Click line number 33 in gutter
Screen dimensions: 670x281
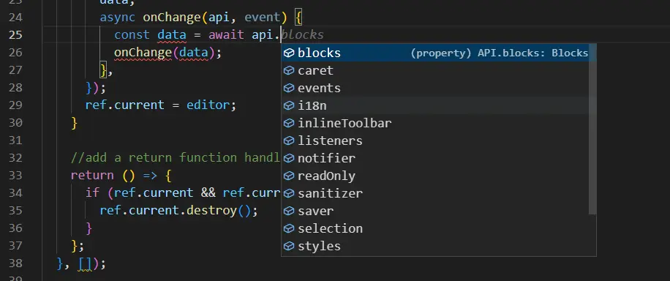15,176
